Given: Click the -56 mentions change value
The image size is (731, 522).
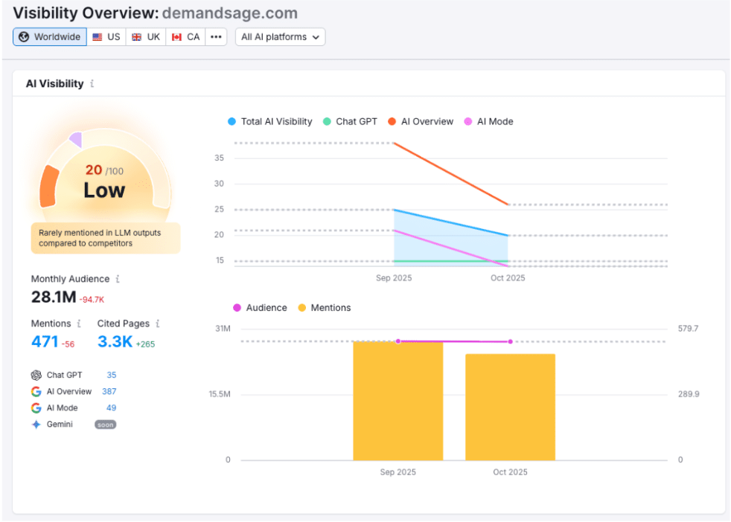Looking at the screenshot, I should (x=68, y=344).
